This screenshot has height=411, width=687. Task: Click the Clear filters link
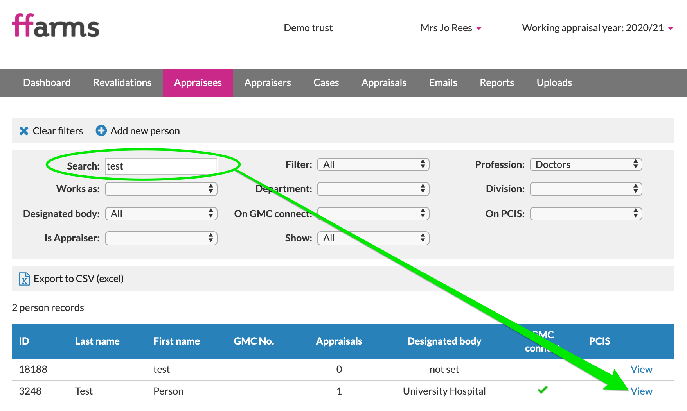58,131
